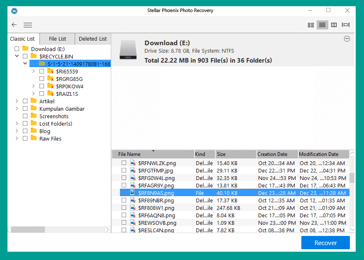Expand the $RAIZL1S folder node
Viewport: 364px width, 260px height.
tap(34, 93)
